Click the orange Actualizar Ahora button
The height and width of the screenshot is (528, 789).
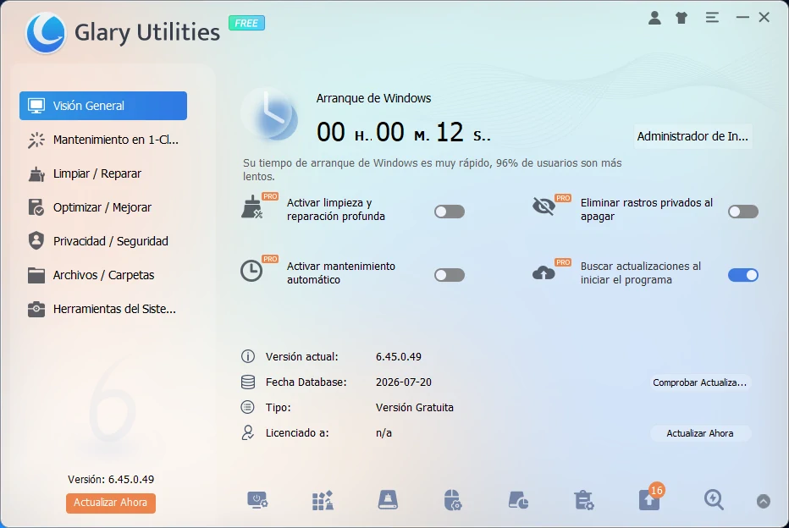click(111, 503)
